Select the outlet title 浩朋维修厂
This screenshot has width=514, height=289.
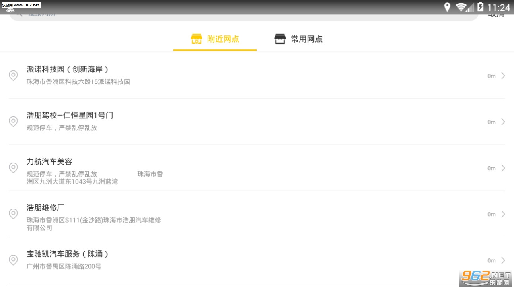[45, 208]
